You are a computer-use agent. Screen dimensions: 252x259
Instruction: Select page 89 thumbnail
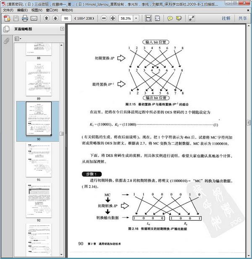pos(39,78)
